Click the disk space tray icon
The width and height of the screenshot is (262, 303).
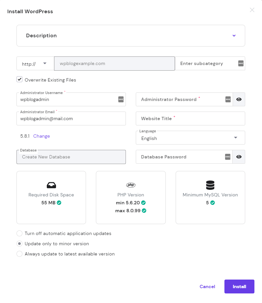(51, 185)
